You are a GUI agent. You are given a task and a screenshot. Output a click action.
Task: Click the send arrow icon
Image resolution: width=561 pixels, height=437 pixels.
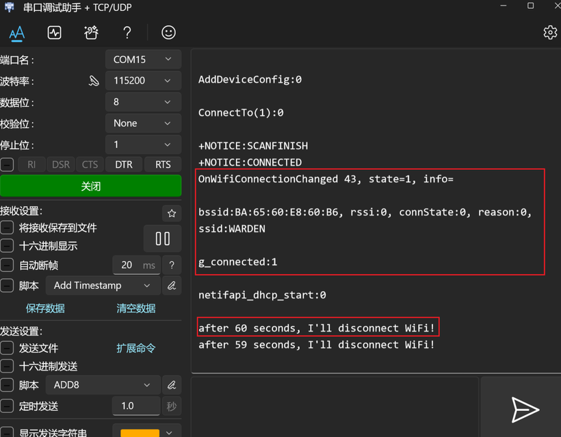point(525,410)
